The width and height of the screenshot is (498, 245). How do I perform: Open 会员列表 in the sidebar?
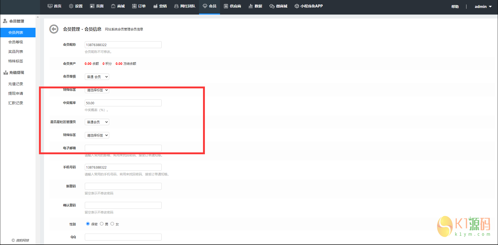pos(18,33)
